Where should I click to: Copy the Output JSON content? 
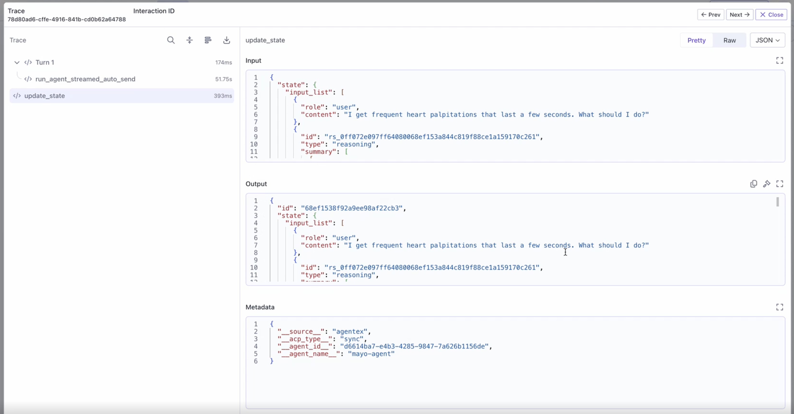click(753, 183)
